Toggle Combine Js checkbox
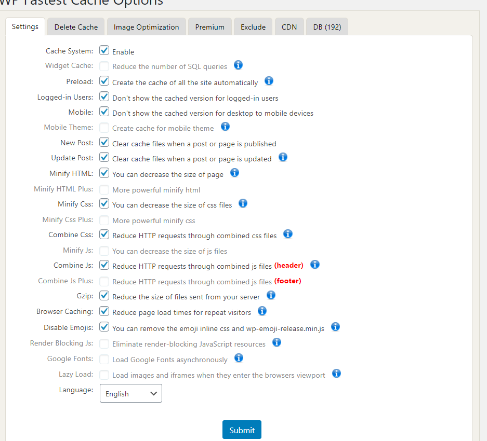Image resolution: width=487 pixels, height=441 pixels. pos(104,265)
